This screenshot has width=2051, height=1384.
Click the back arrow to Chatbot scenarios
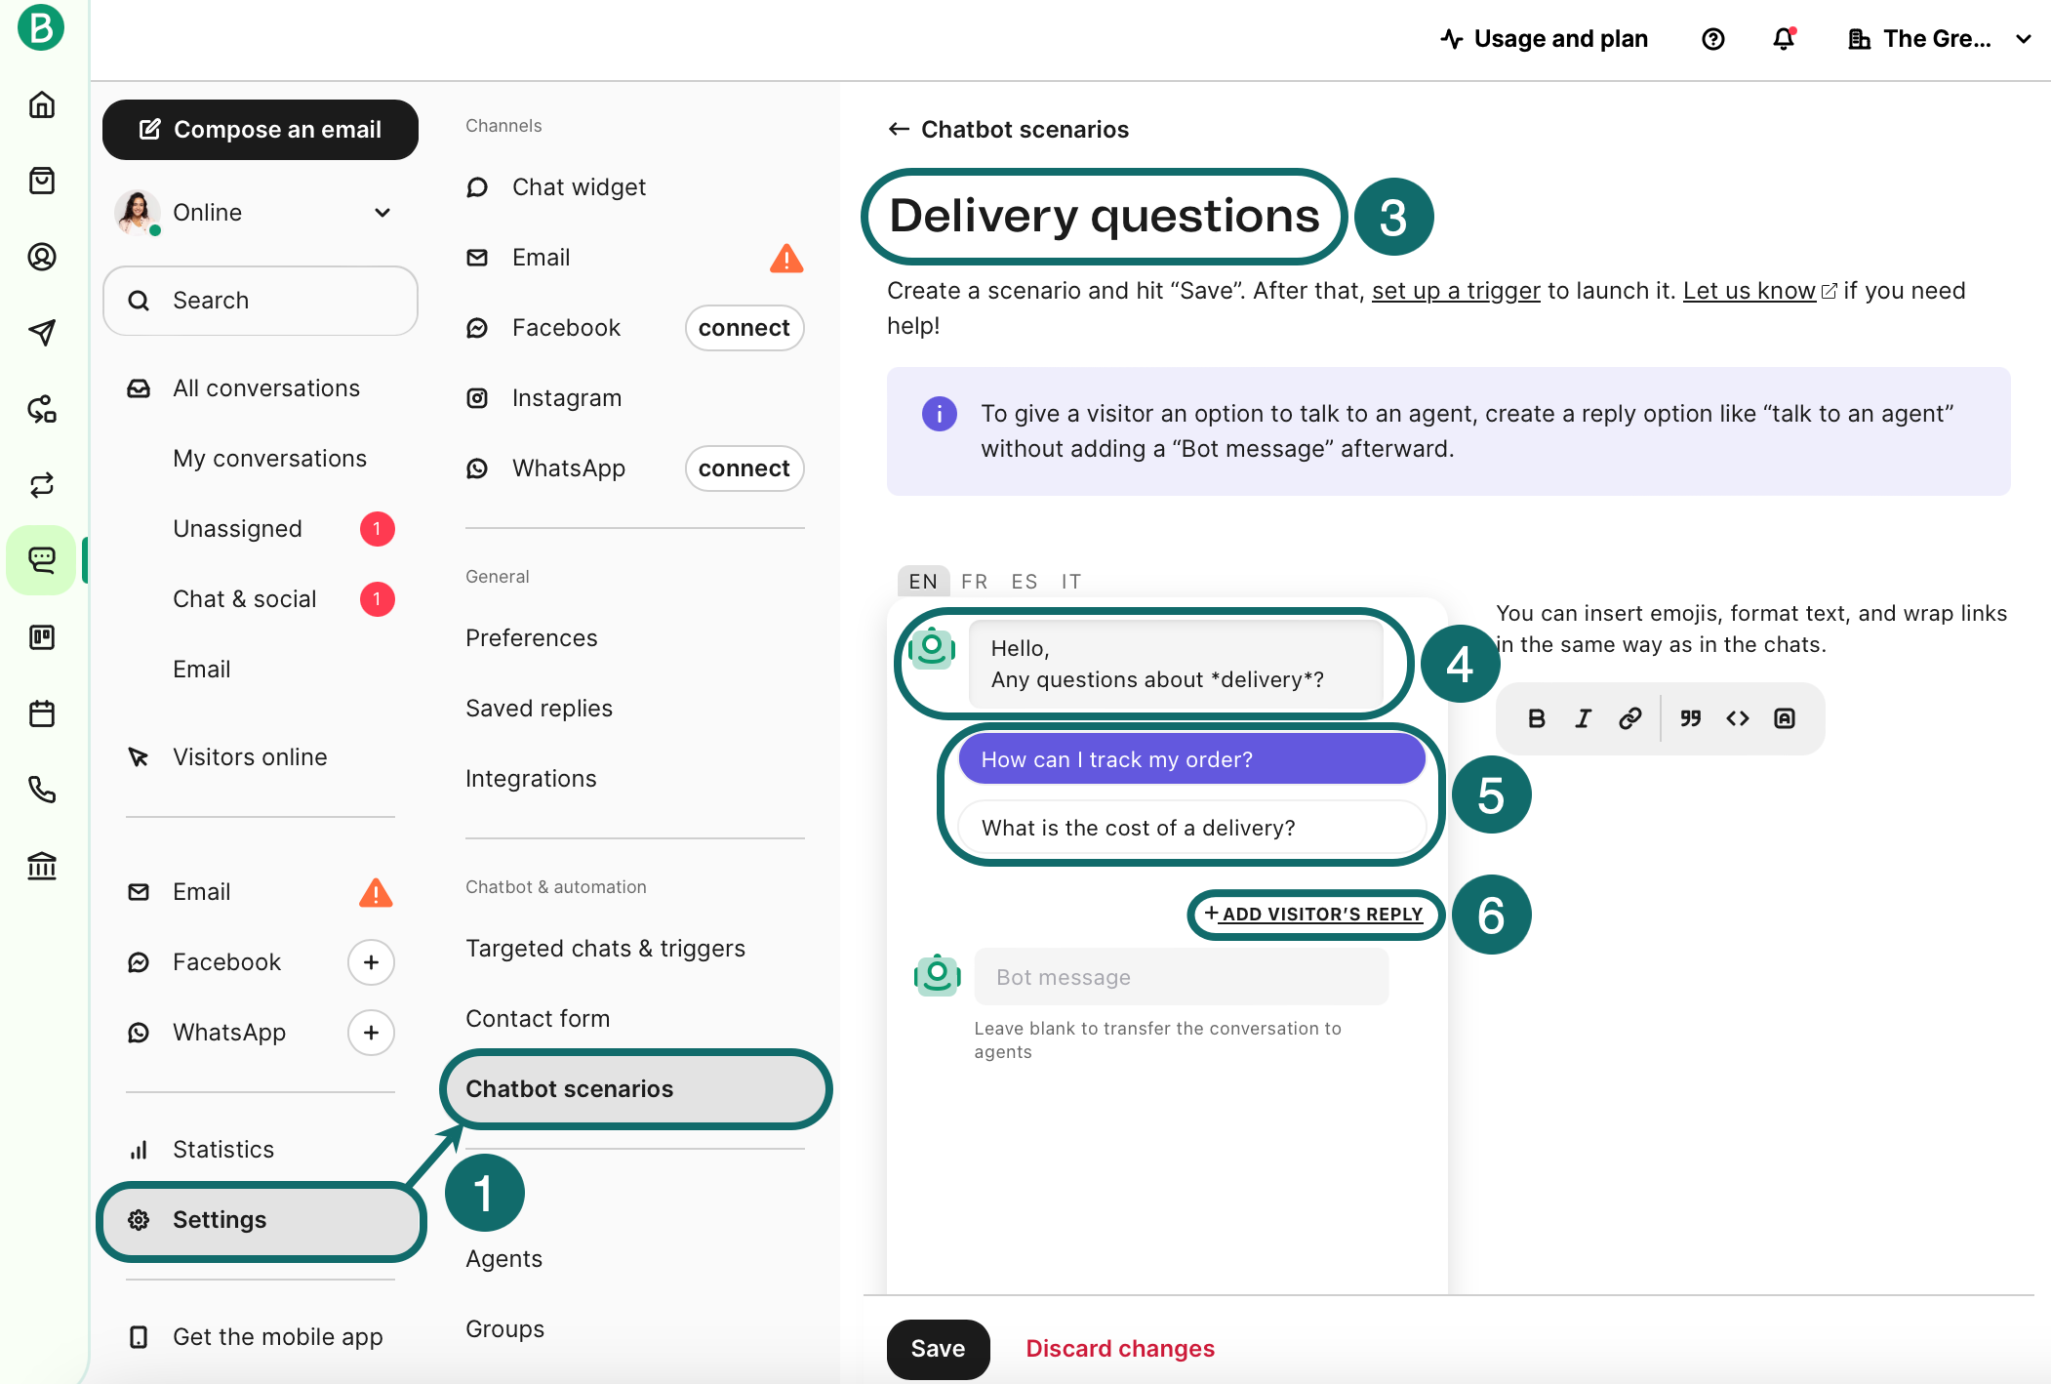coord(898,128)
